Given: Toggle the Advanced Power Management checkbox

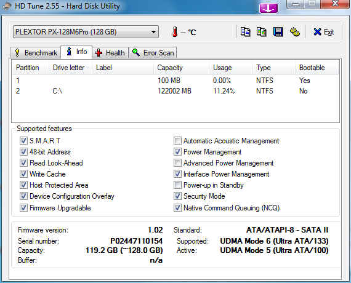Looking at the screenshot, I should (x=177, y=163).
